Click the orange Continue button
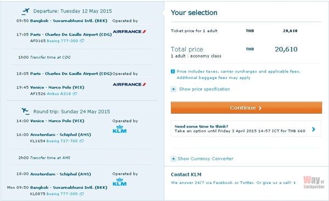The height and width of the screenshot is (201, 329). point(246,108)
